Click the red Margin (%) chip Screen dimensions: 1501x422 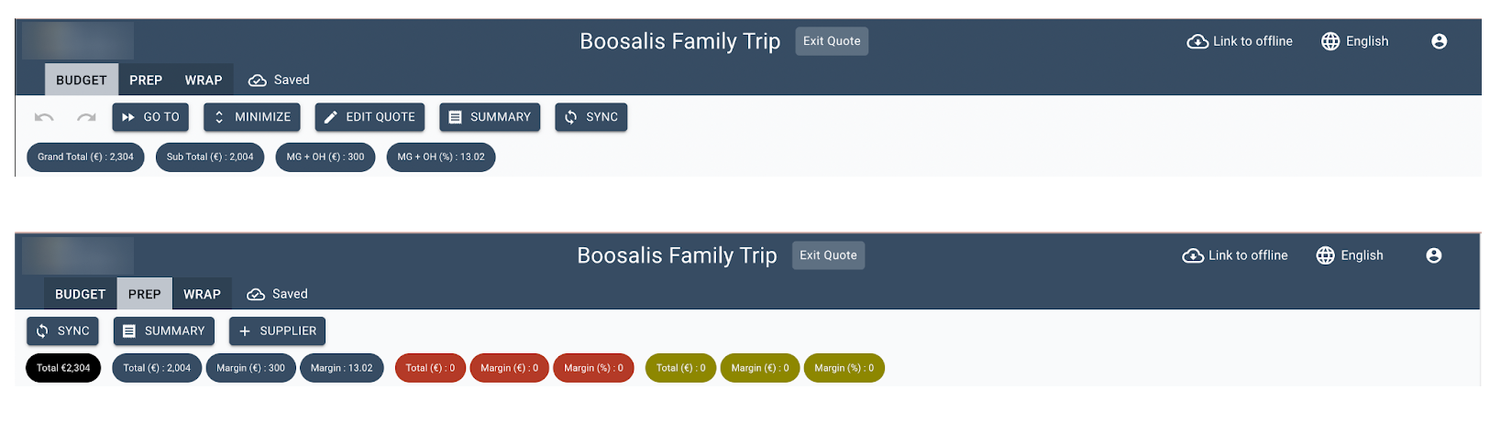click(593, 368)
